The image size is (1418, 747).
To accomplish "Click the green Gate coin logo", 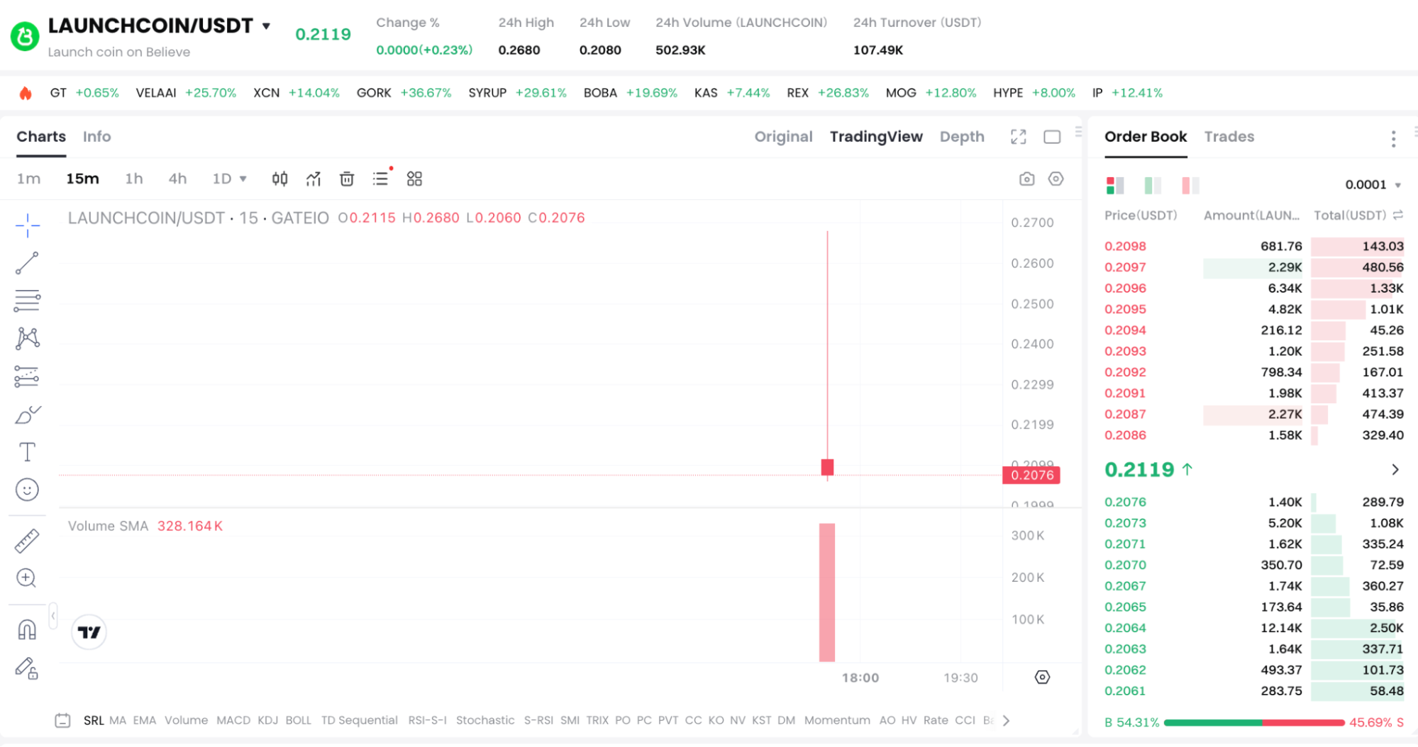I will pos(25,36).
